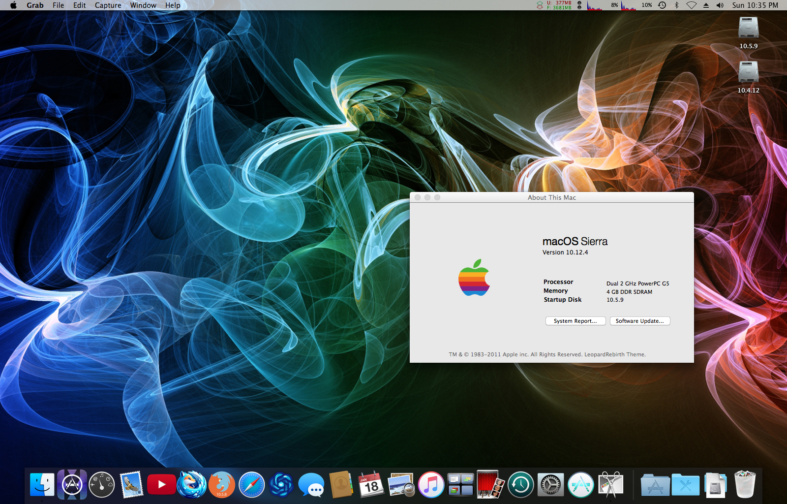Open iTunes from the dock
This screenshot has width=787, height=504.
tap(431, 485)
